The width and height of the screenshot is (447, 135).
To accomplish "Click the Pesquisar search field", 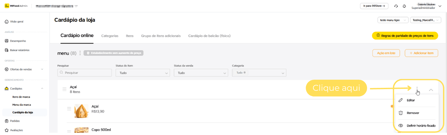I will pos(84,73).
